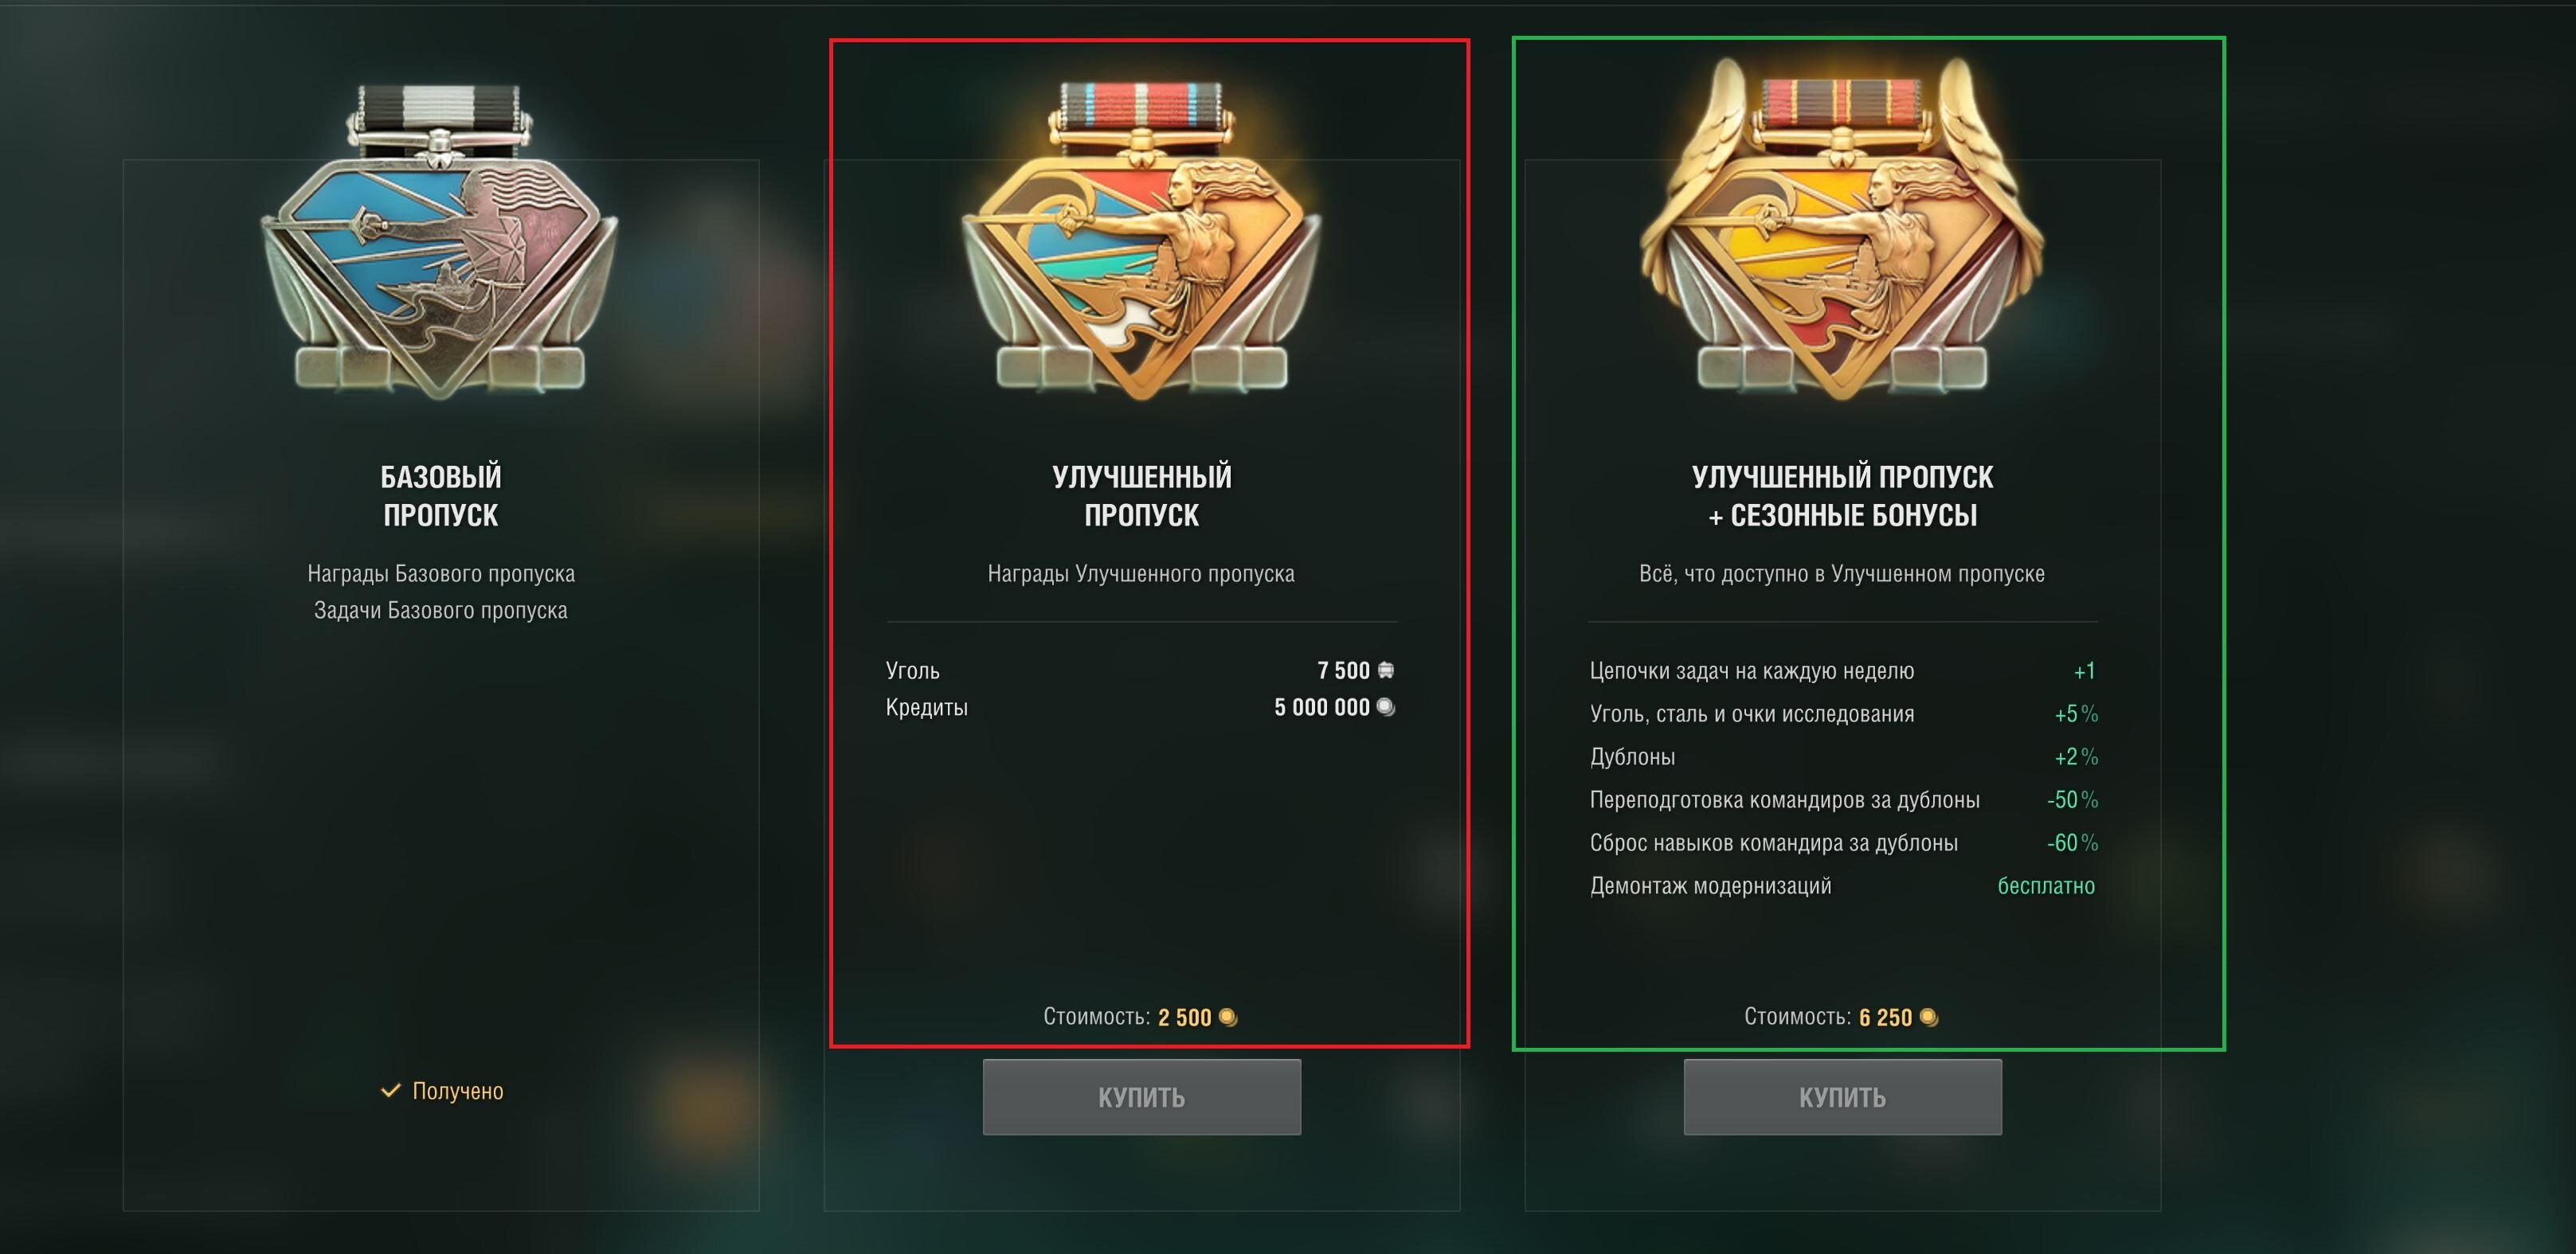This screenshot has height=1254, width=2576.
Task: Click the coal icon next to 7 500
Action: [1386, 670]
